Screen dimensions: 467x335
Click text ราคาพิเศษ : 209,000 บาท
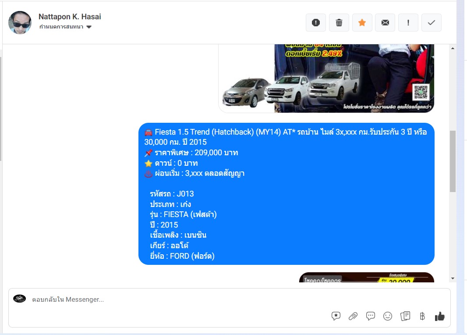196,153
